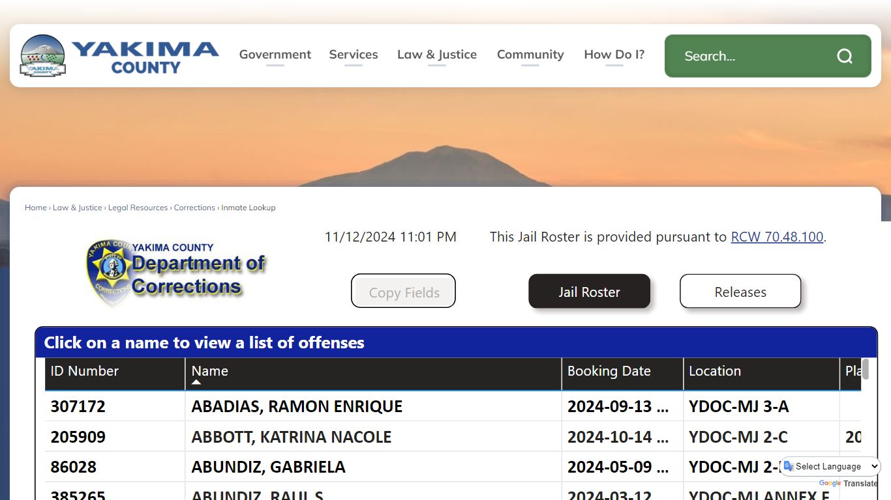The width and height of the screenshot is (891, 500).
Task: Click booking date 2024-09-13 cell
Action: pyautogui.click(x=622, y=406)
